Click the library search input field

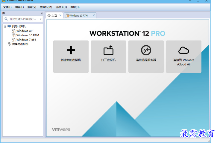(22, 19)
